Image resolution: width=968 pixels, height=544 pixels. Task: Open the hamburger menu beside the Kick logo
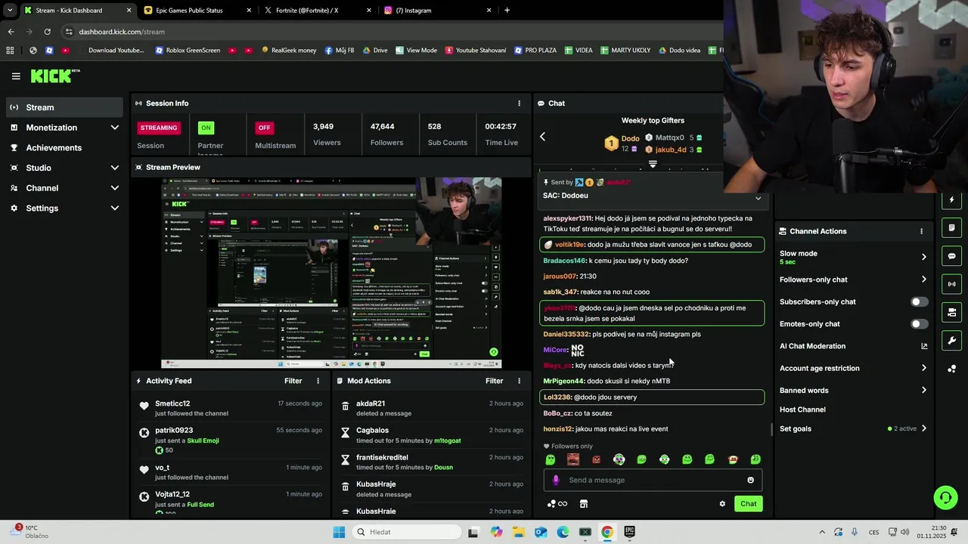(16, 76)
